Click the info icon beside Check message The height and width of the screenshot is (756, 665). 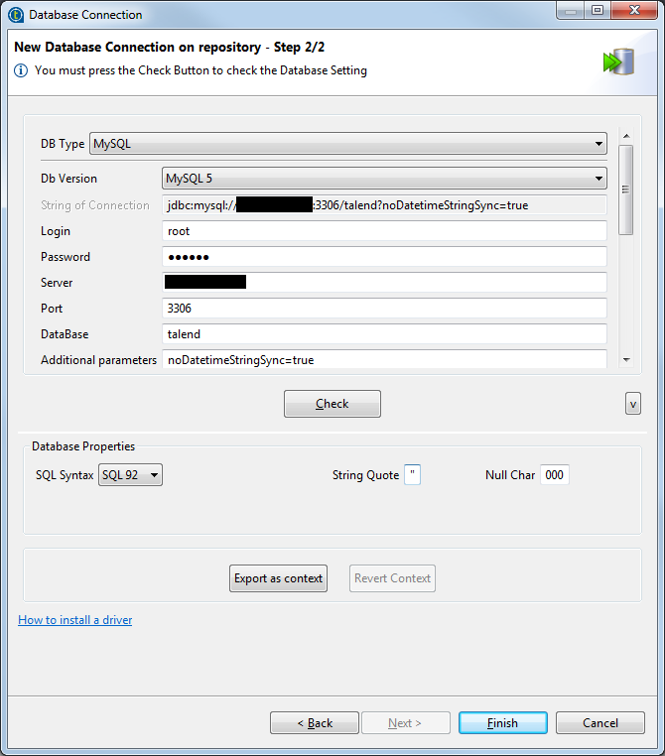[21, 70]
